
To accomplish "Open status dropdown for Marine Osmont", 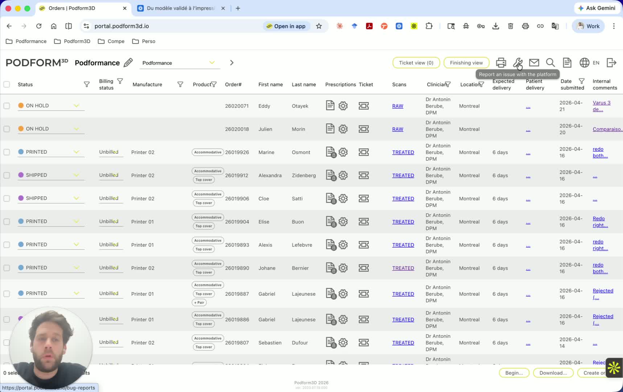I will click(51, 152).
